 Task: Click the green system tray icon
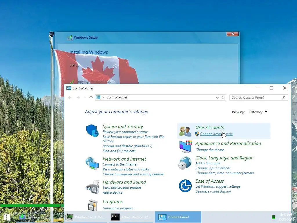pyautogui.click(x=273, y=217)
